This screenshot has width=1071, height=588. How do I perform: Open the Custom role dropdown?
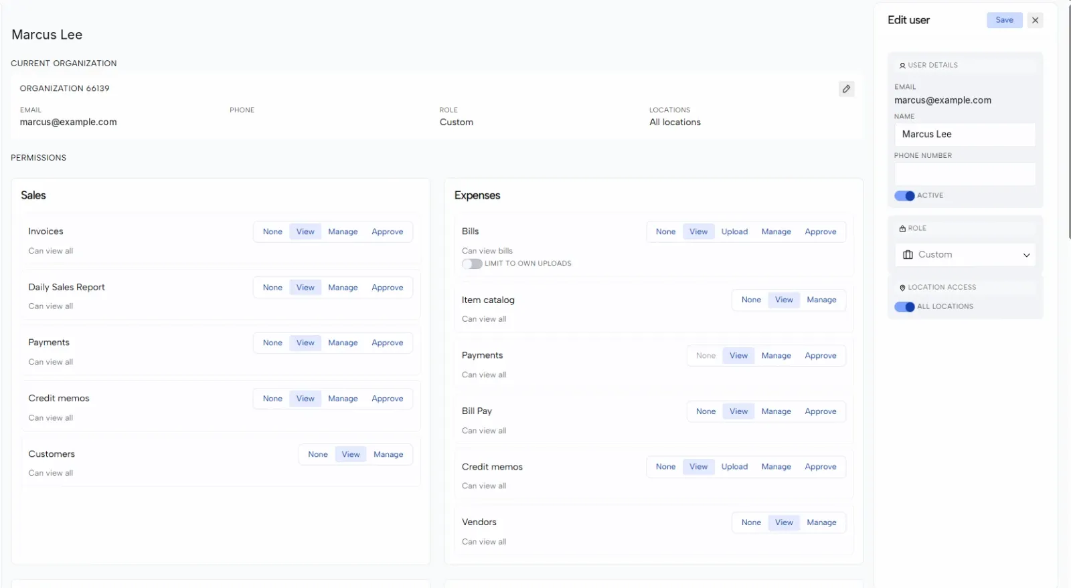tap(965, 255)
